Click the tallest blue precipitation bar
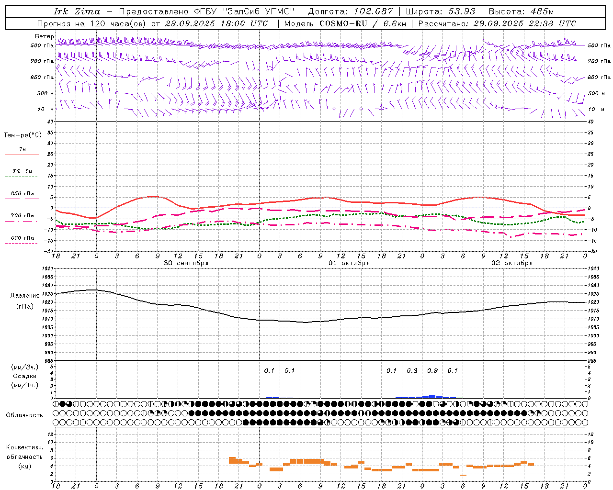The width and height of the screenshot is (613, 490). coord(432,396)
